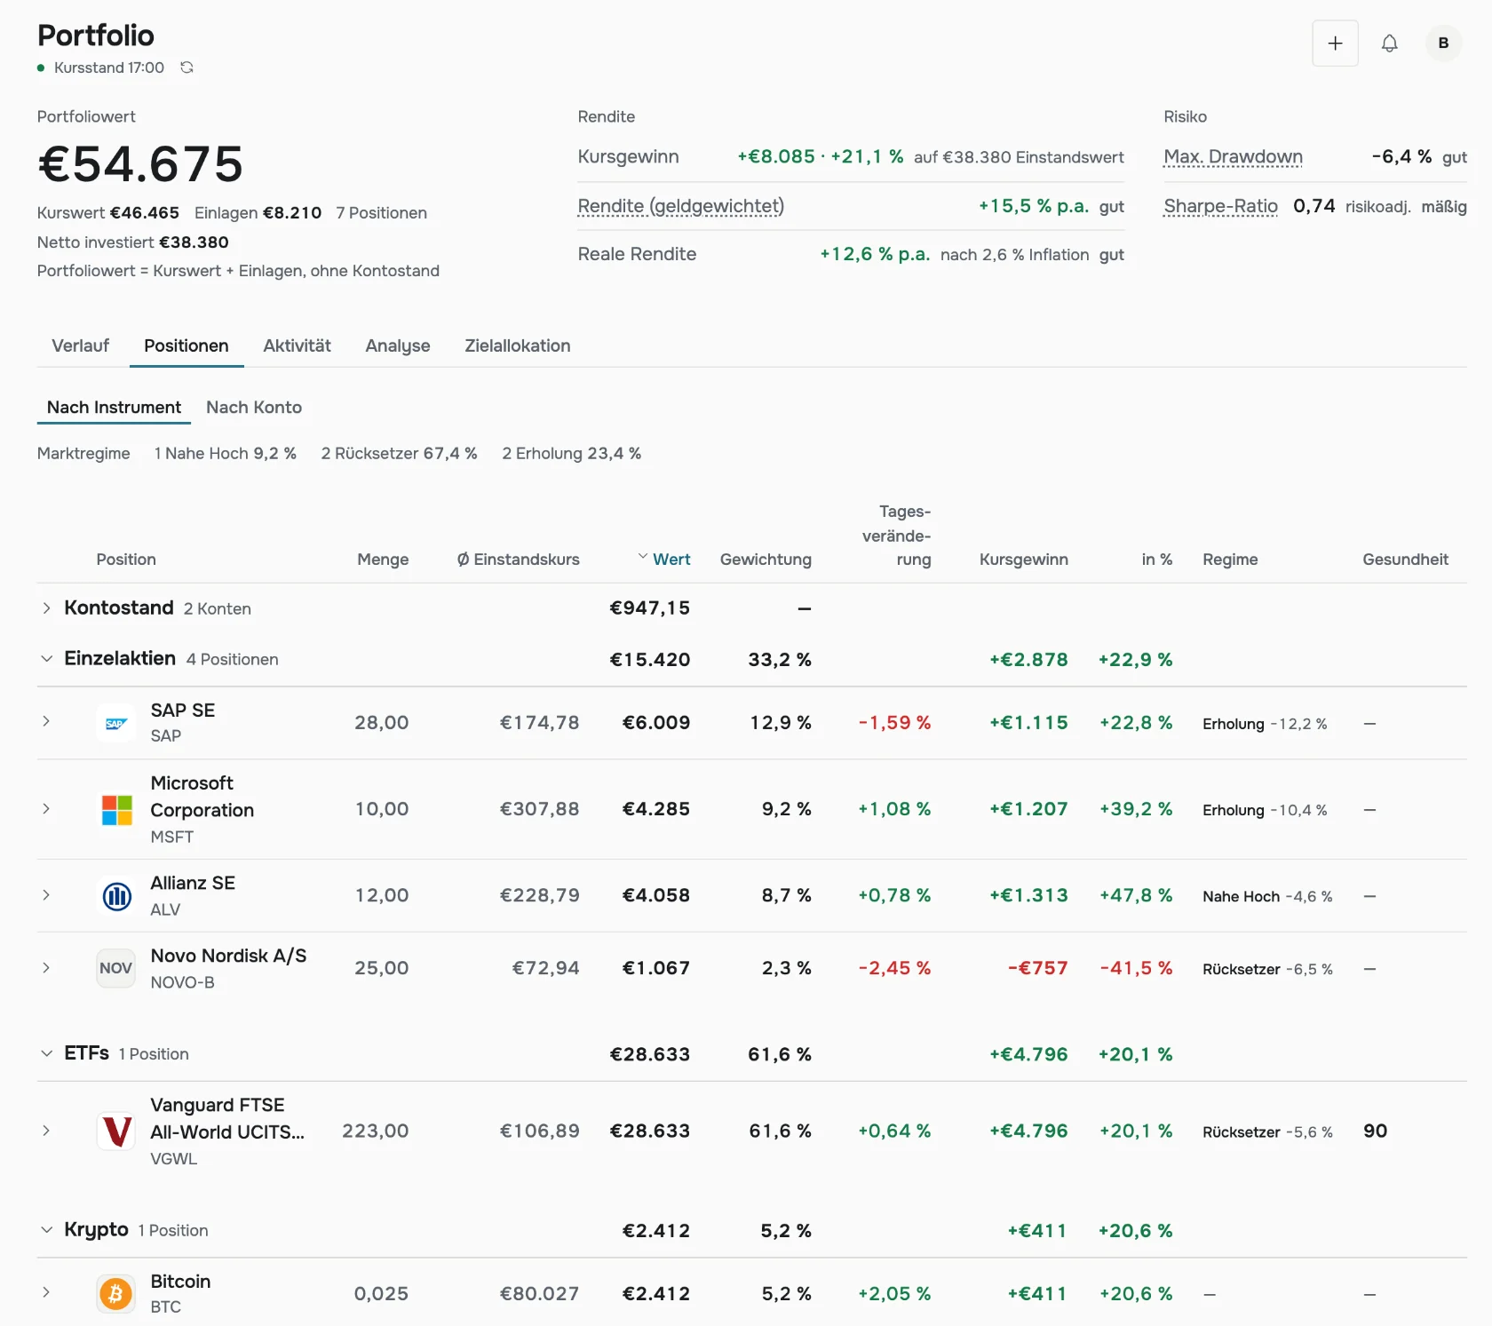Image resolution: width=1492 pixels, height=1326 pixels.
Task: Click the Gesundheit column header
Action: click(1405, 560)
